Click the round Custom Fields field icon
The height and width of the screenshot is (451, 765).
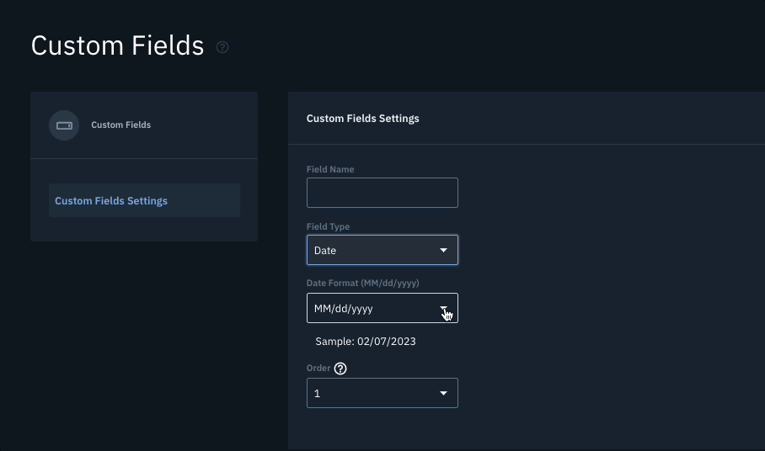click(x=64, y=125)
